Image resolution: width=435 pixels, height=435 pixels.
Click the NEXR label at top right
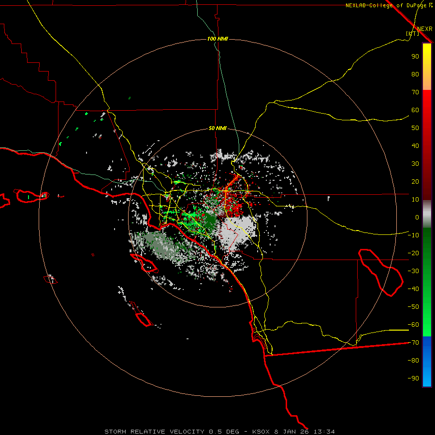tap(425, 29)
